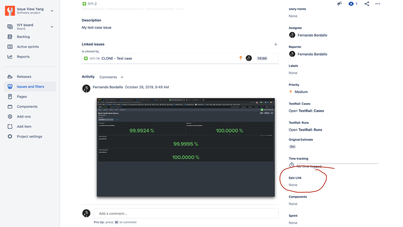Viewport: 403px width, 227px height.
Task: Click the Releases ship icon
Action: [x=10, y=77]
